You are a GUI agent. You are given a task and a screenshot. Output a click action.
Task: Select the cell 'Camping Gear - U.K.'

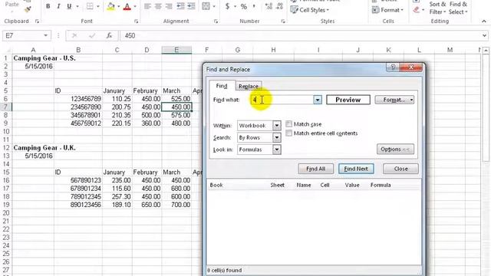[33, 148]
